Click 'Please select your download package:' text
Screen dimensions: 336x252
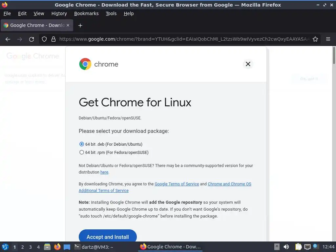click(124, 131)
